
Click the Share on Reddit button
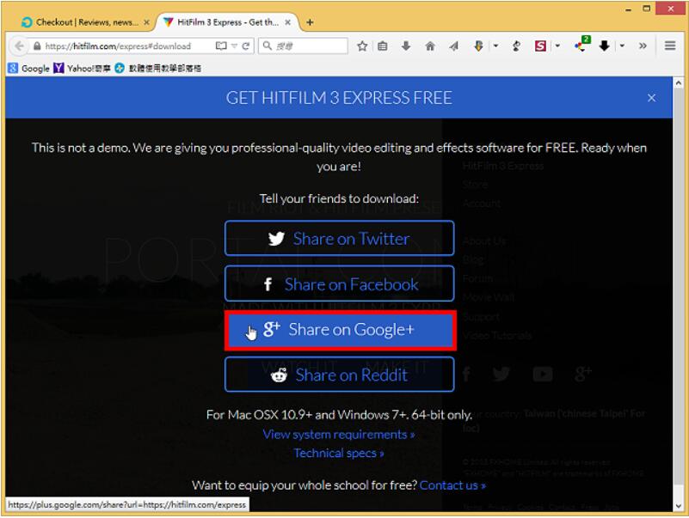(x=339, y=375)
